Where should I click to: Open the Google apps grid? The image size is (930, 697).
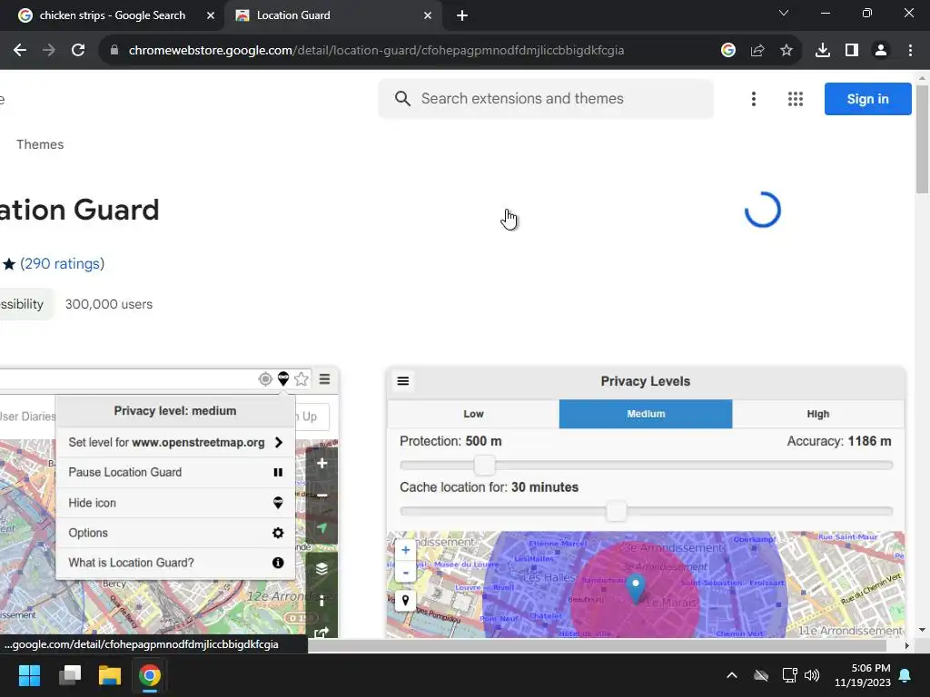796,98
